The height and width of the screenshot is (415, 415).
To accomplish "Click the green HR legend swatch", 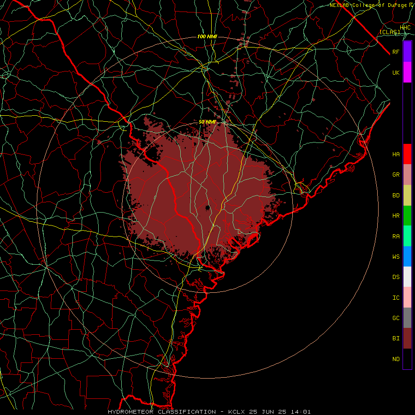I will pos(407,215).
